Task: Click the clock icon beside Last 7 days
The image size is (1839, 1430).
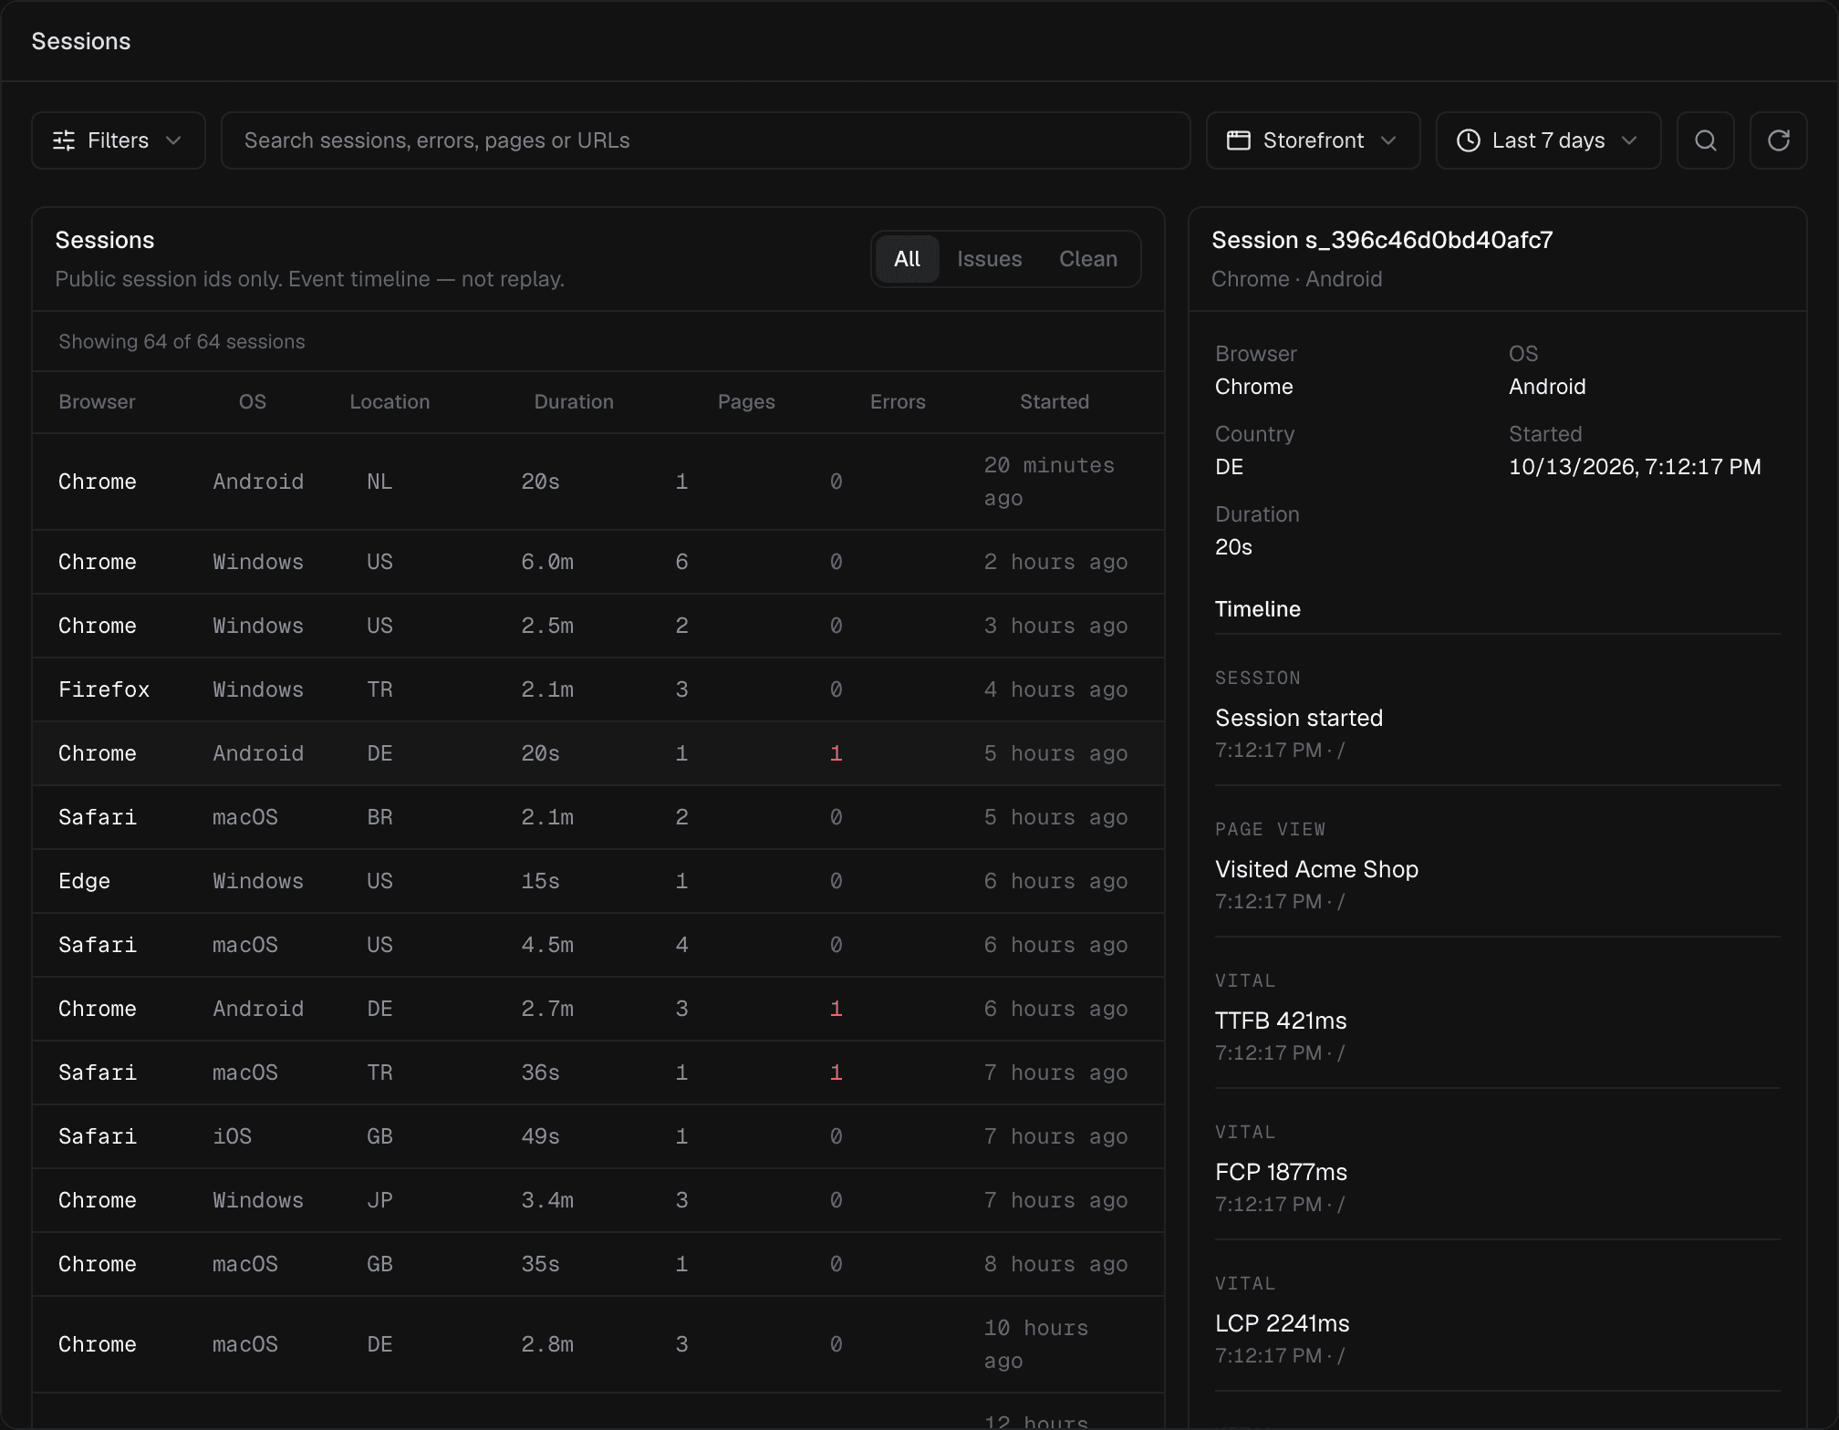Action: coord(1468,140)
